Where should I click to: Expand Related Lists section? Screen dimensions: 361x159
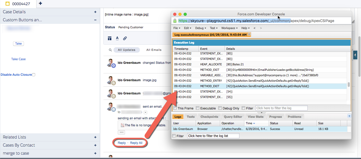95,137
